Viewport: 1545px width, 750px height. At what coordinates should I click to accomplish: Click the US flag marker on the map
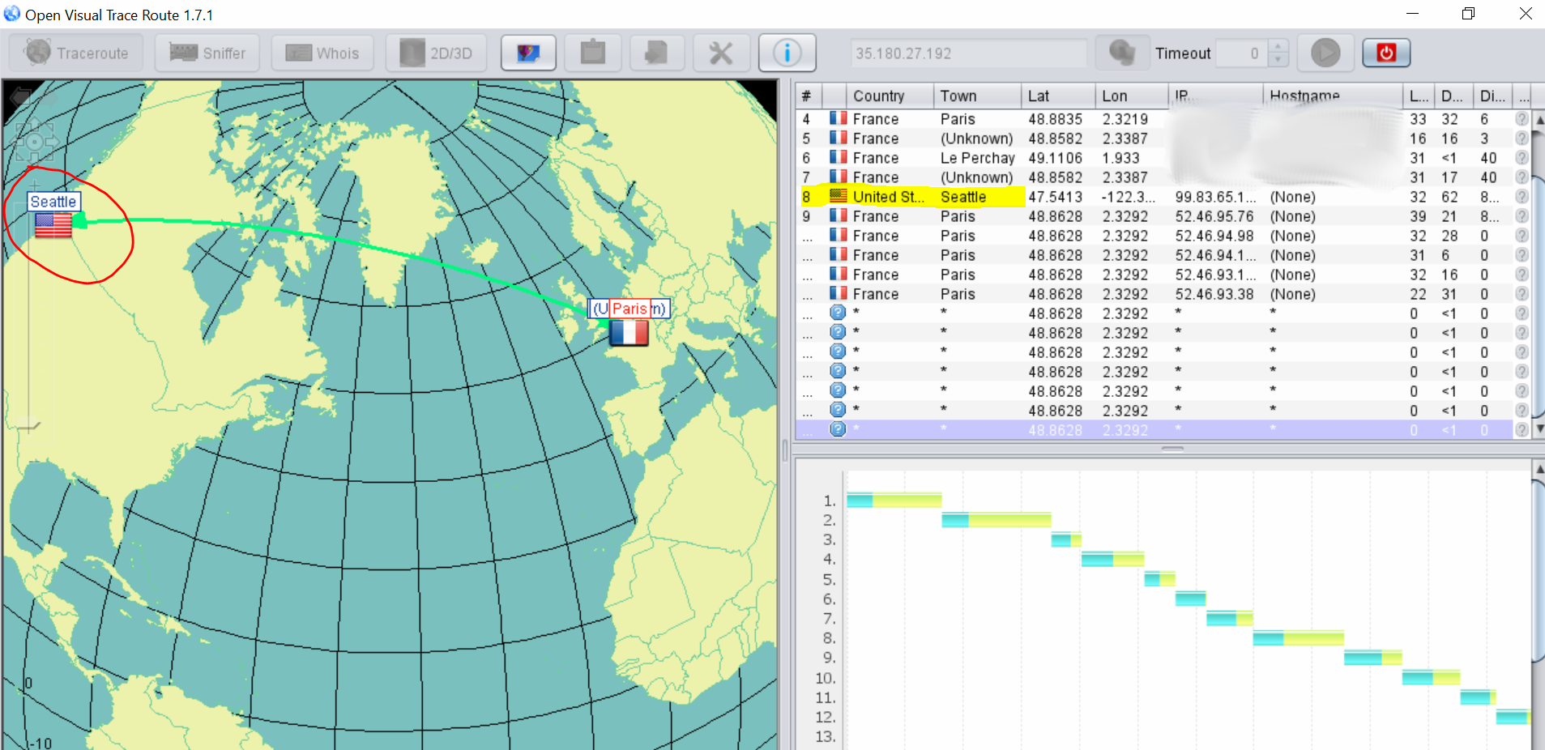[x=53, y=224]
